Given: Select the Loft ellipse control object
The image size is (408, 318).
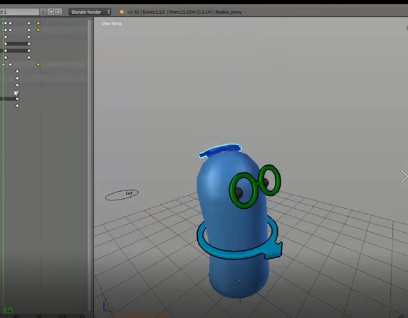Looking at the screenshot, I should [122, 194].
